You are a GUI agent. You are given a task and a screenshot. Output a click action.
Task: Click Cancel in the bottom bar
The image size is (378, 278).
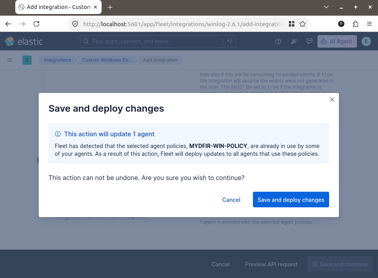[220, 264]
